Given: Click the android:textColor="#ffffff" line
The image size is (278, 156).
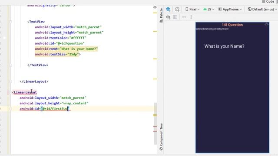Looking at the screenshot, I should pos(60,38).
